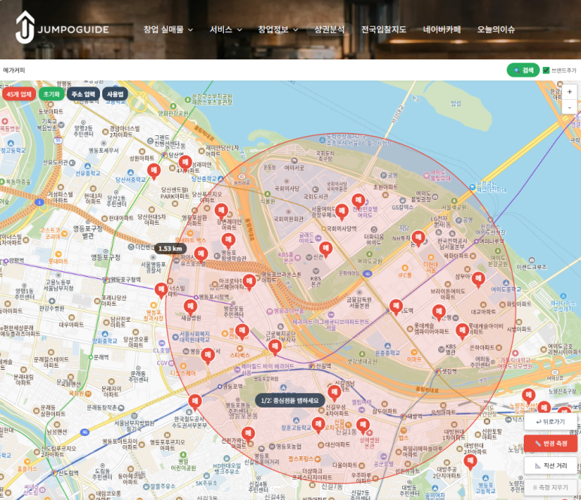
Task: Open the marker above 성애병원 본관
Action: (x=363, y=426)
